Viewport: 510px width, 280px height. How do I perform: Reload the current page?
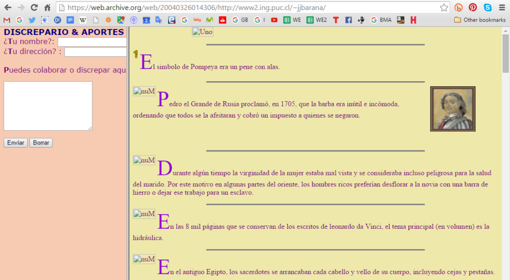[x=34, y=7]
